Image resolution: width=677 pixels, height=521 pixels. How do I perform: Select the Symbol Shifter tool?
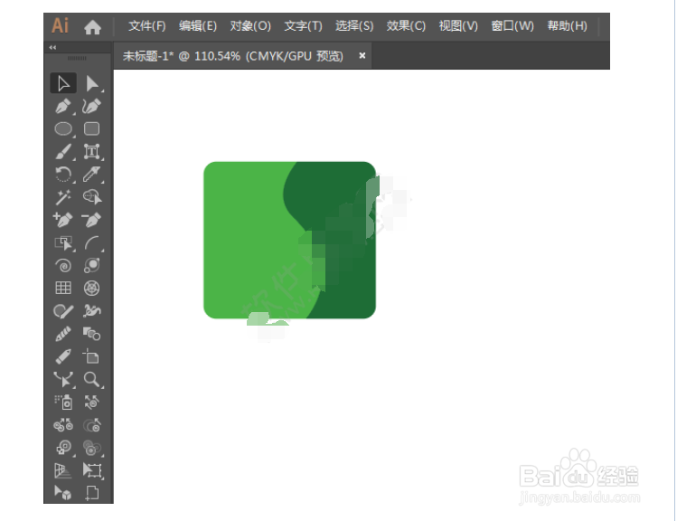click(92, 403)
